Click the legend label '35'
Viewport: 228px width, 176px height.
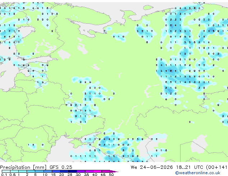click(x=86, y=175)
